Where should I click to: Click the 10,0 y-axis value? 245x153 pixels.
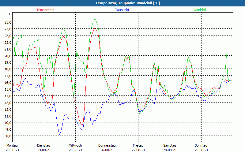click(x=8, y=123)
